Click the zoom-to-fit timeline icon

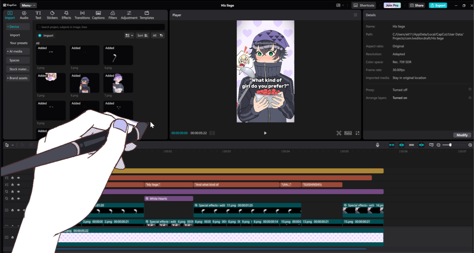click(x=431, y=145)
